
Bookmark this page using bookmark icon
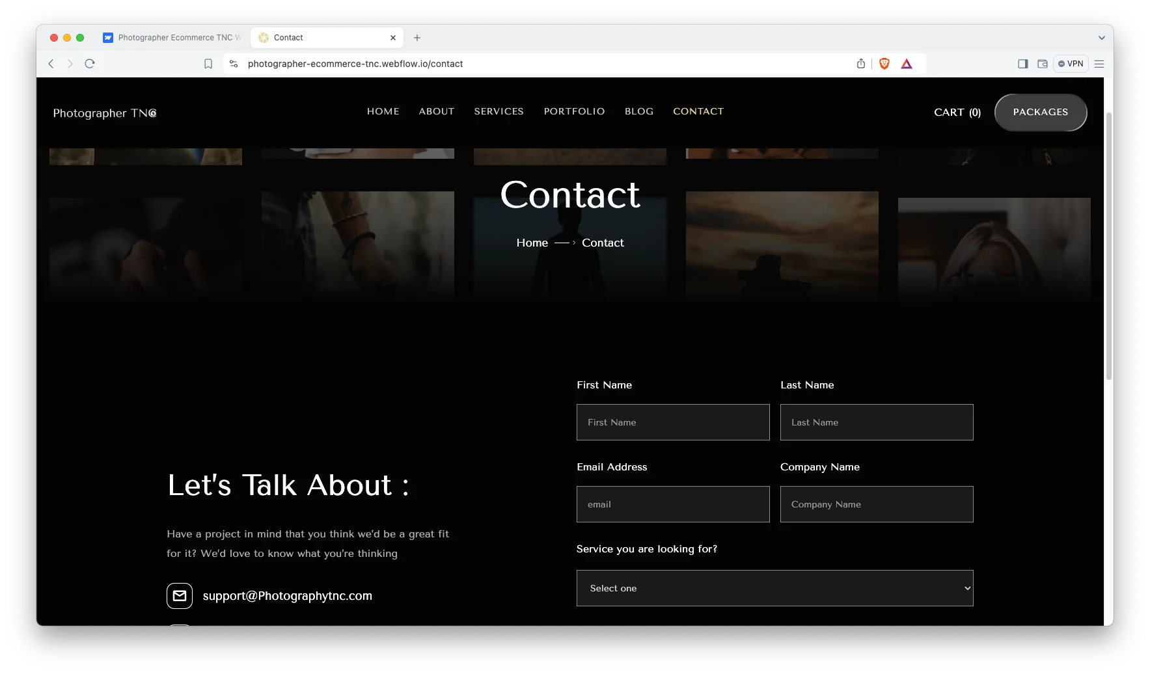(x=208, y=64)
